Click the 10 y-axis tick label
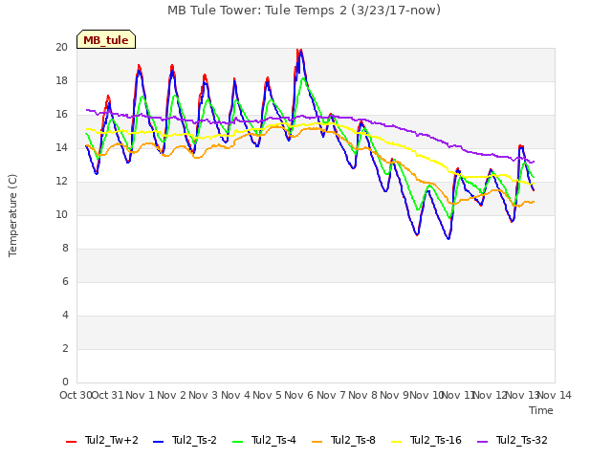The height and width of the screenshot is (459, 612). point(61,215)
